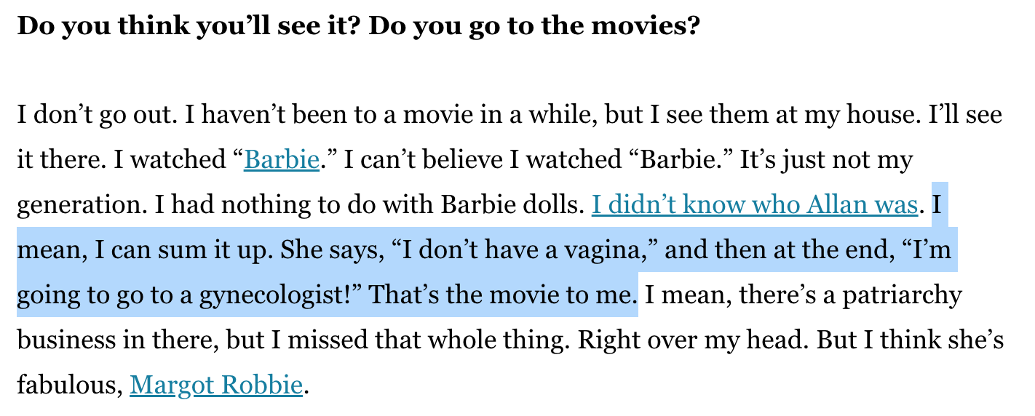
Task: Click the word "fabulous" before Margot Robbie
Action: click(68, 385)
